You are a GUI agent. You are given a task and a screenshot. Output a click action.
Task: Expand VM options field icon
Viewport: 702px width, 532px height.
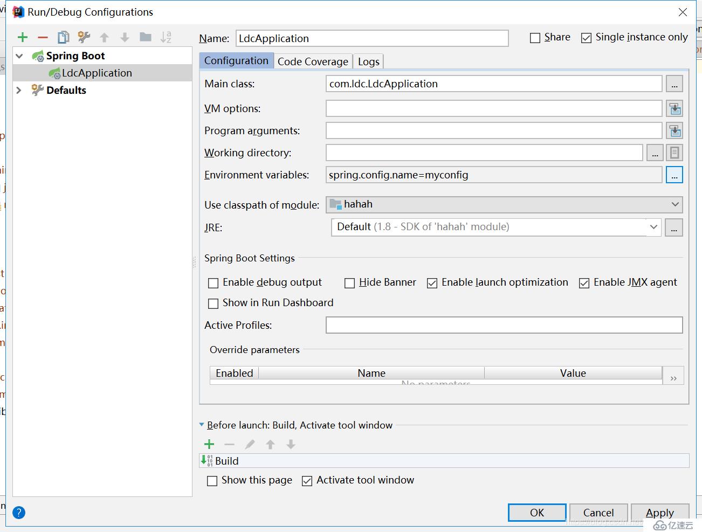675,108
